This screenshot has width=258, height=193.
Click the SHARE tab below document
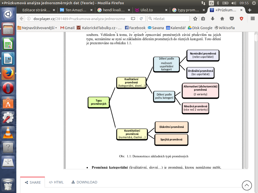click(33, 182)
